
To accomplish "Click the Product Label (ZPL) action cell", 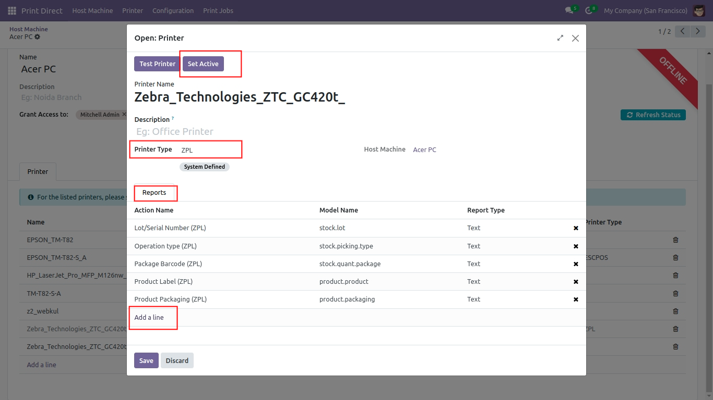I will click(x=163, y=282).
